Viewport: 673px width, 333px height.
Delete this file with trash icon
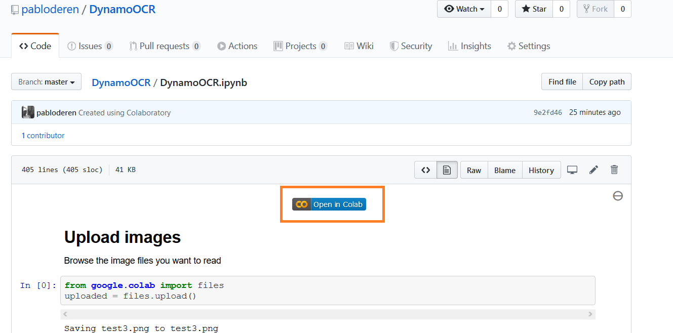(x=614, y=170)
